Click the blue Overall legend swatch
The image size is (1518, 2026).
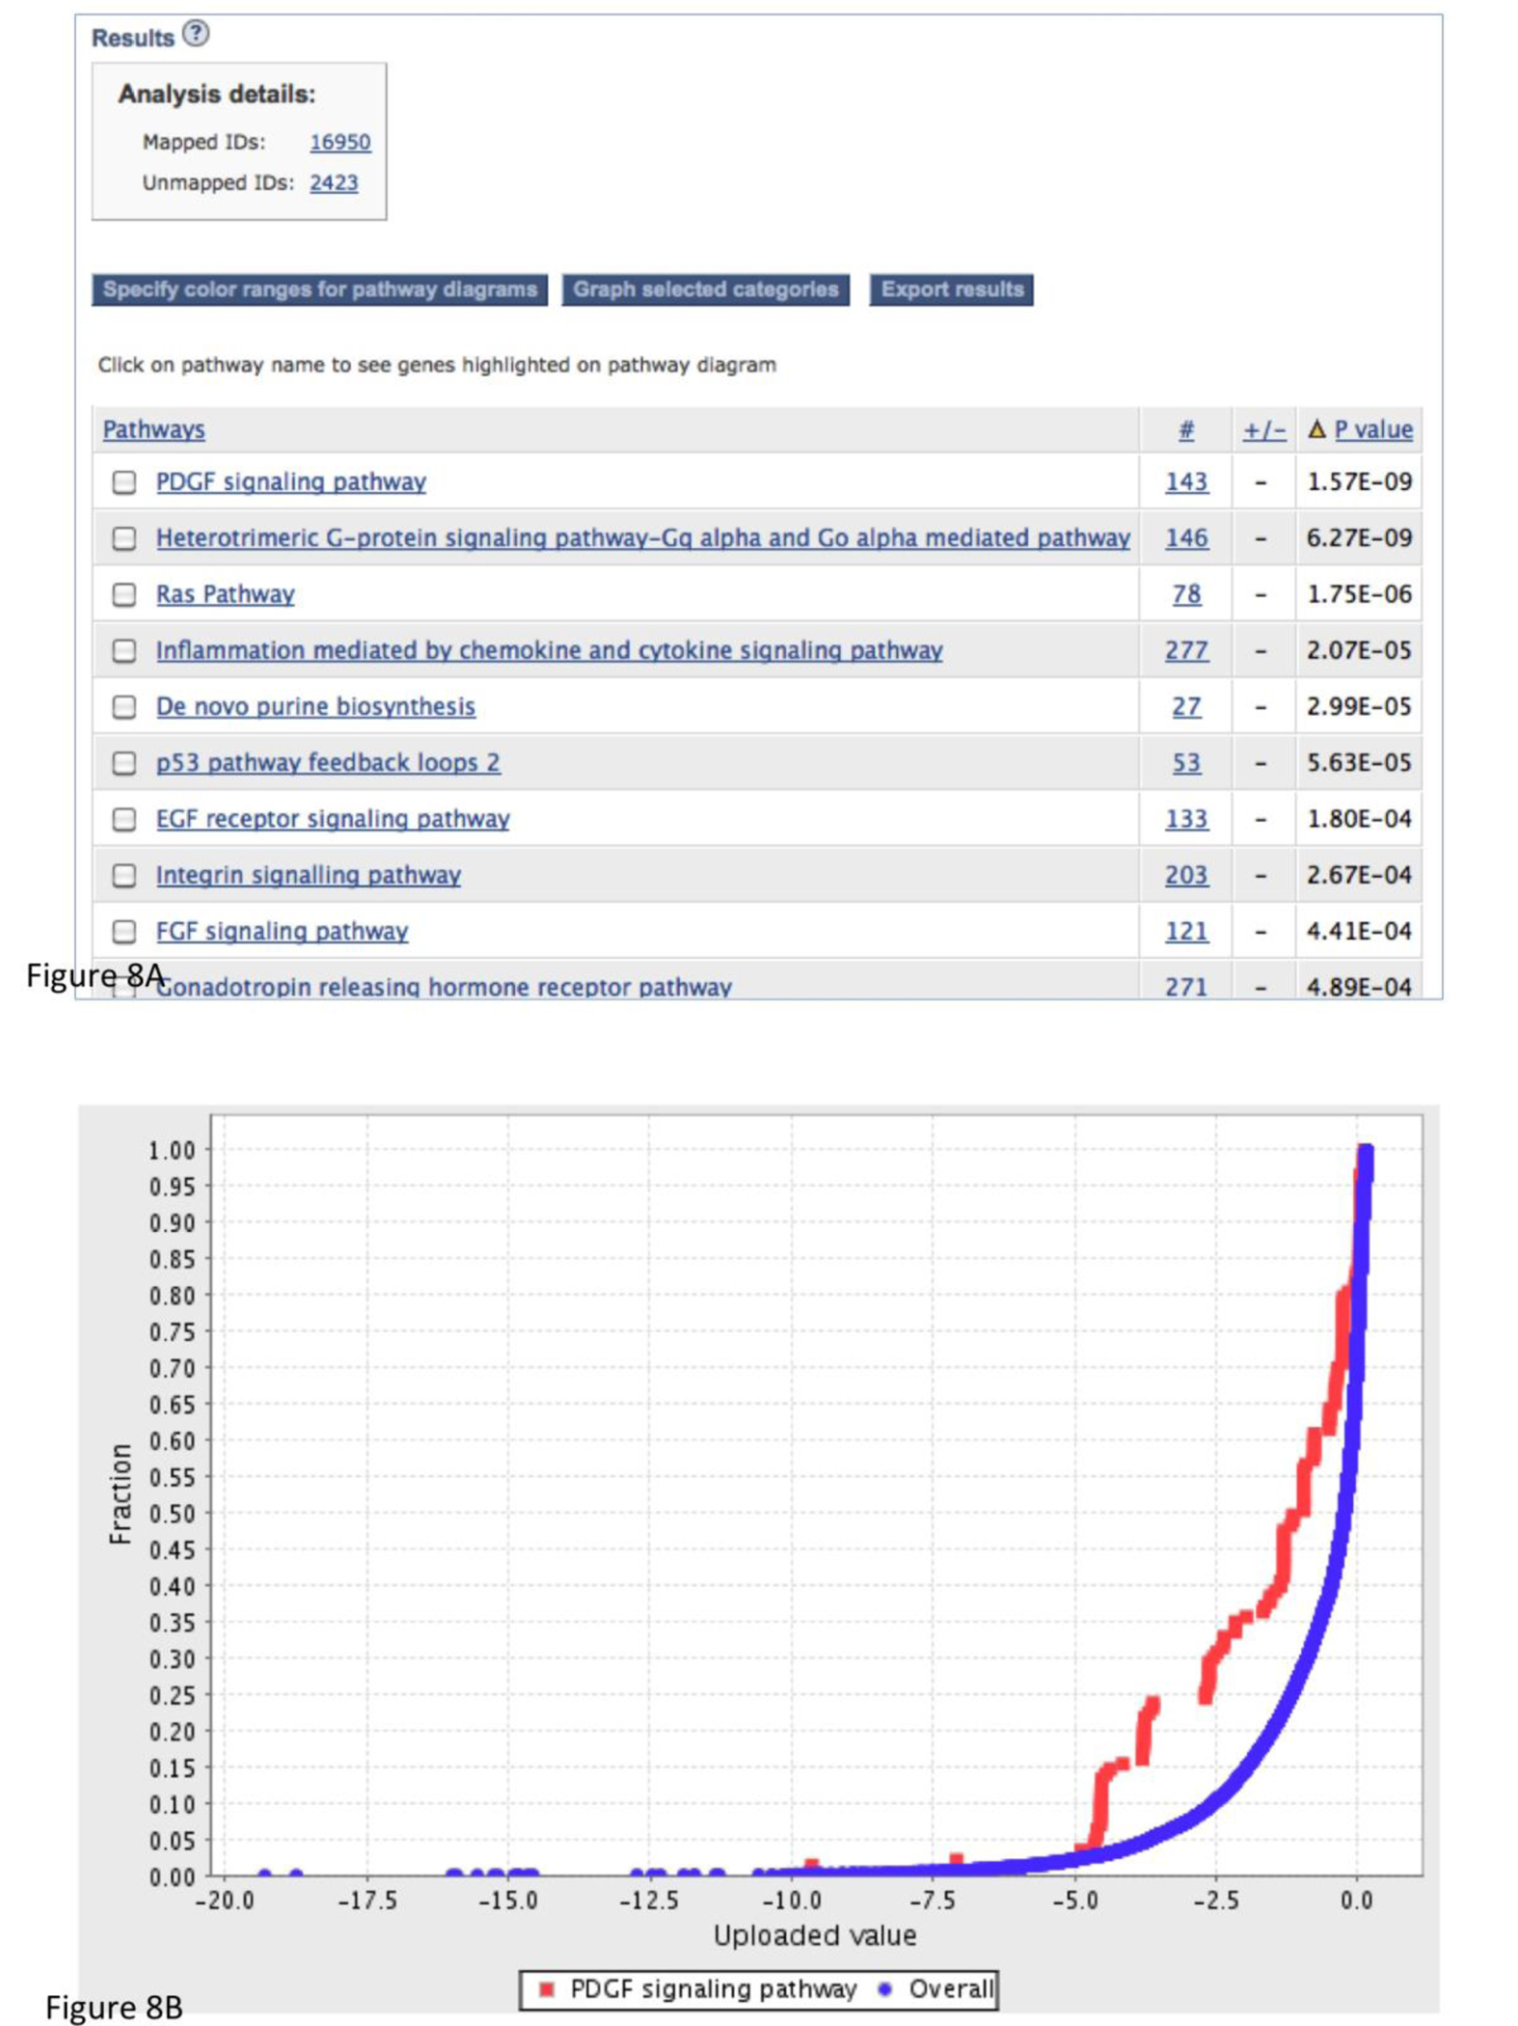(884, 1988)
